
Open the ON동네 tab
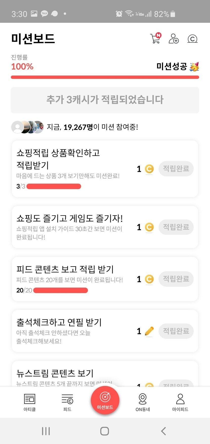click(x=143, y=402)
